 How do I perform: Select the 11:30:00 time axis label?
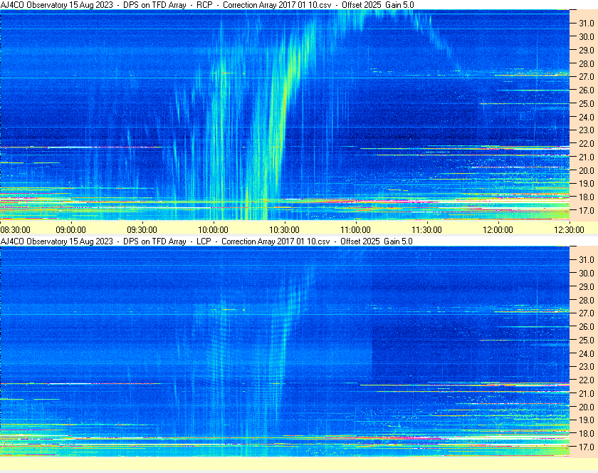coord(426,230)
